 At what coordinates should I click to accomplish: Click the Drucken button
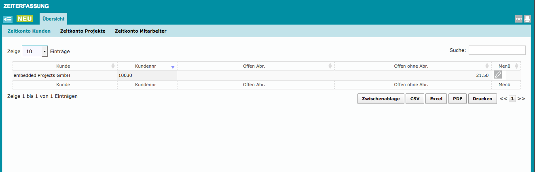[x=482, y=99]
